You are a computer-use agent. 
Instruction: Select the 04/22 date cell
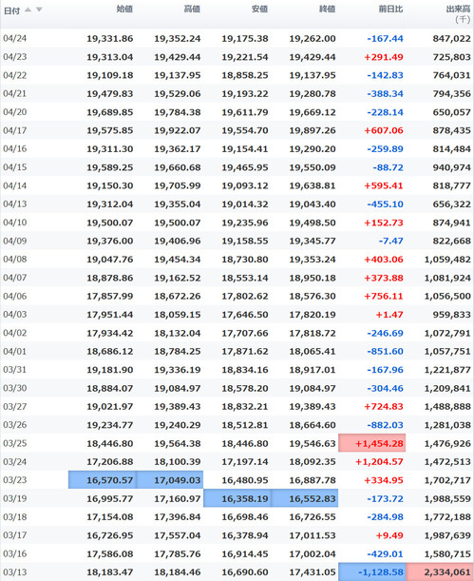15,75
